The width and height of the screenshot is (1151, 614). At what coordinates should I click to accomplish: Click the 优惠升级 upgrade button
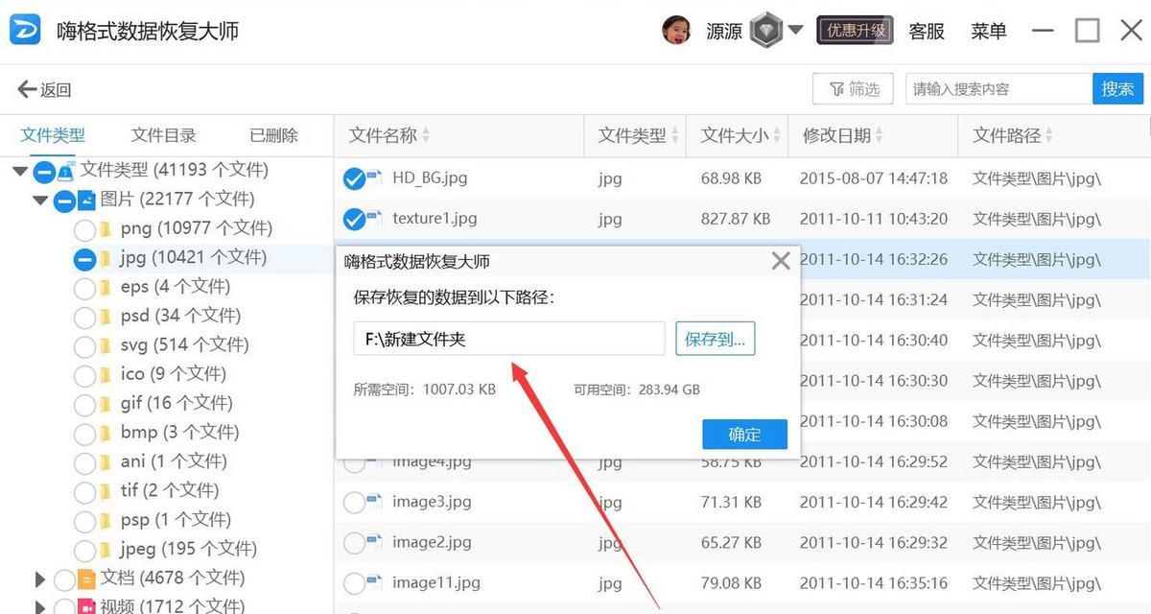click(856, 31)
